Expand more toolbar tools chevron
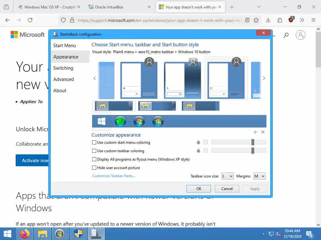The image size is (321, 240). tap(302, 20)
